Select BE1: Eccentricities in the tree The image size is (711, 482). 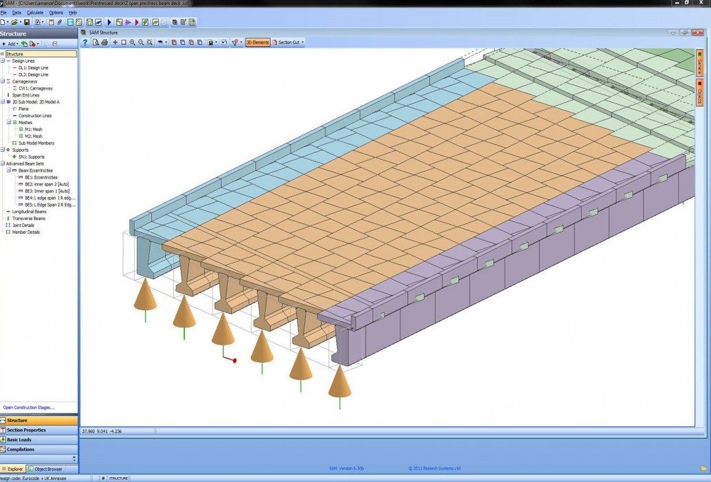[x=41, y=177]
